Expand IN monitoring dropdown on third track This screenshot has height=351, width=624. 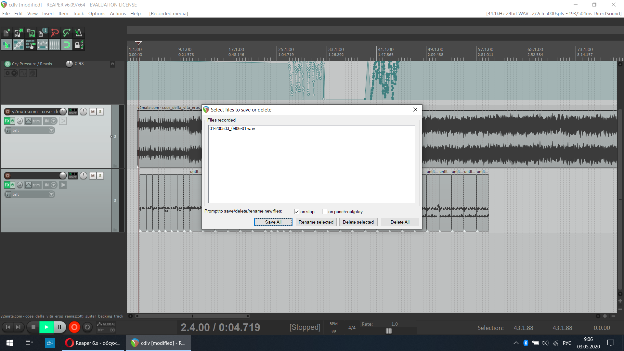[x=54, y=185]
